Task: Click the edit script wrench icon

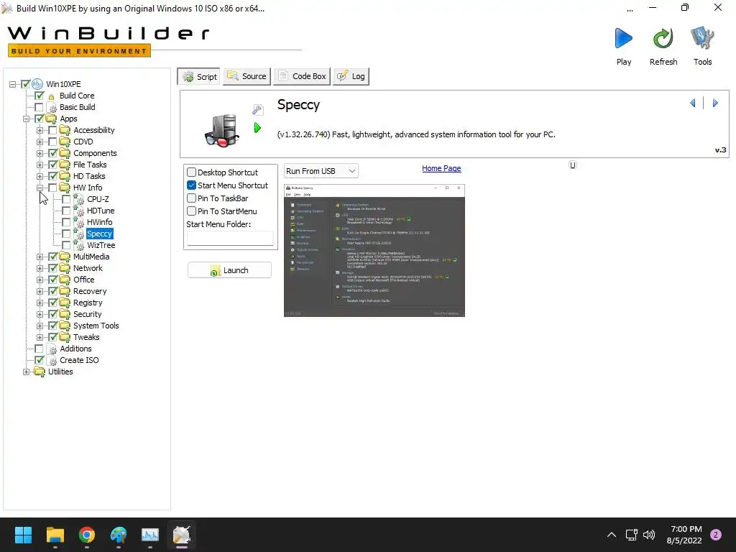Action: click(x=258, y=109)
